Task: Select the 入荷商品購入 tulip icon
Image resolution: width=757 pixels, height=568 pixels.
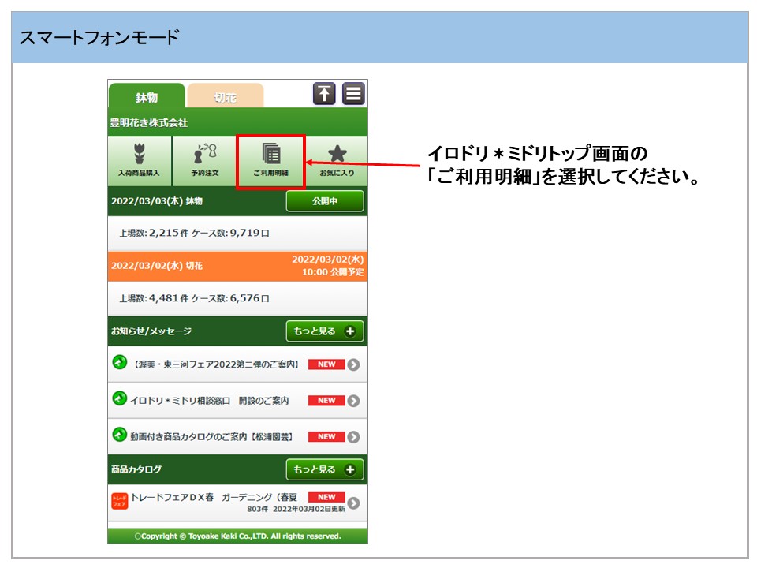Action: pos(139,155)
